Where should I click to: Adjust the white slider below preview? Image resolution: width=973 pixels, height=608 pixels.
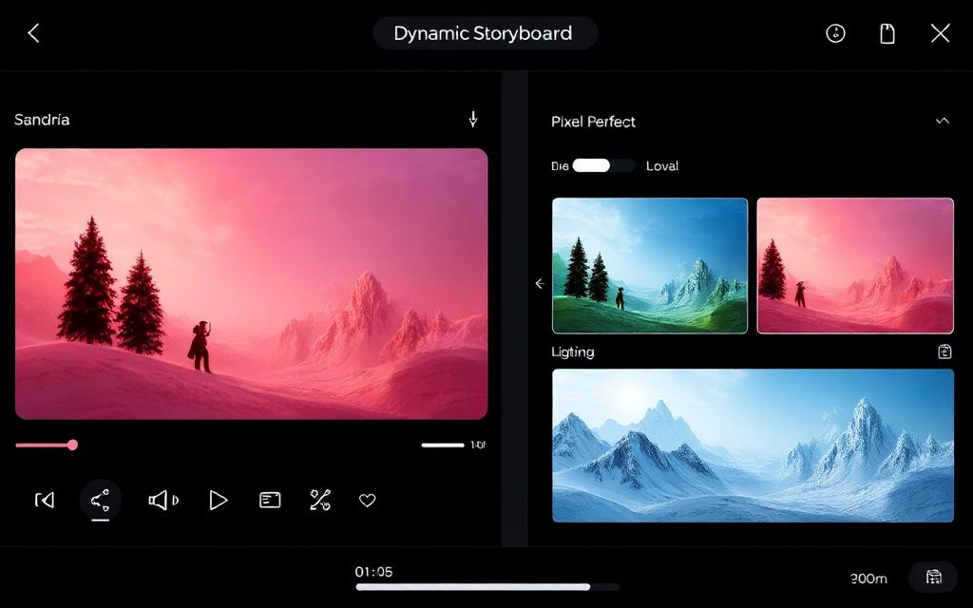point(443,445)
